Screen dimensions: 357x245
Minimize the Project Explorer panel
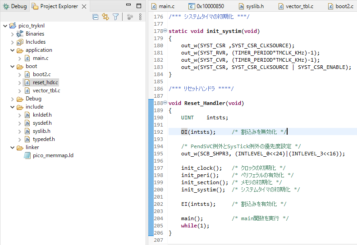(128, 6)
